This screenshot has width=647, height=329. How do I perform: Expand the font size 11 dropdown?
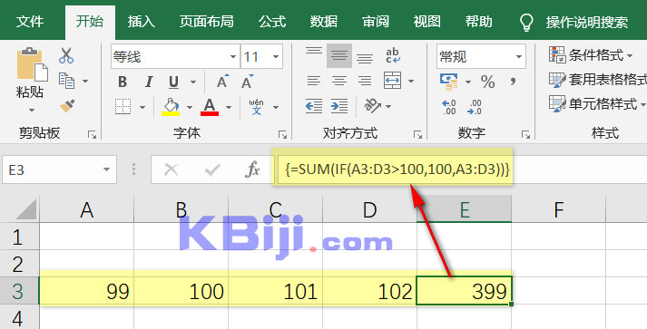click(276, 57)
